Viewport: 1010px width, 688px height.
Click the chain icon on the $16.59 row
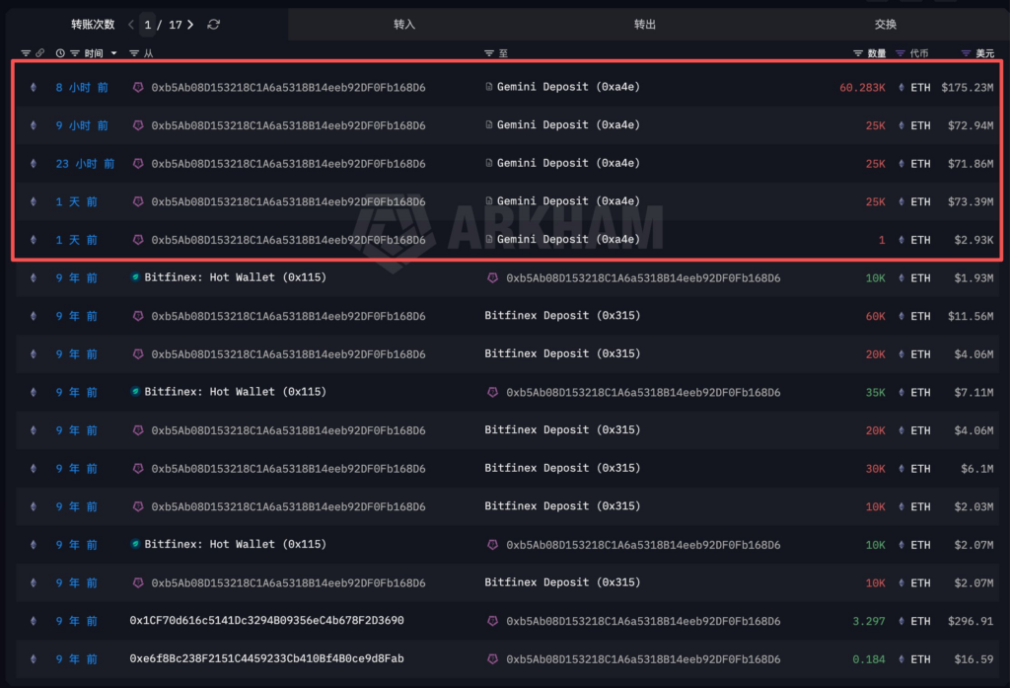tap(34, 659)
